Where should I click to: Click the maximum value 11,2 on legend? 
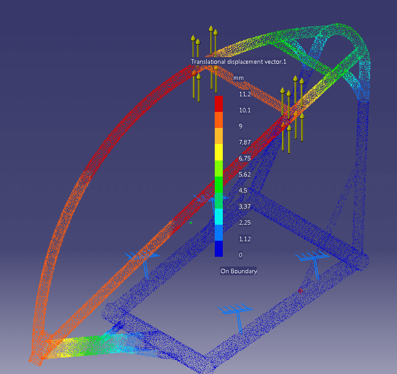pyautogui.click(x=245, y=94)
